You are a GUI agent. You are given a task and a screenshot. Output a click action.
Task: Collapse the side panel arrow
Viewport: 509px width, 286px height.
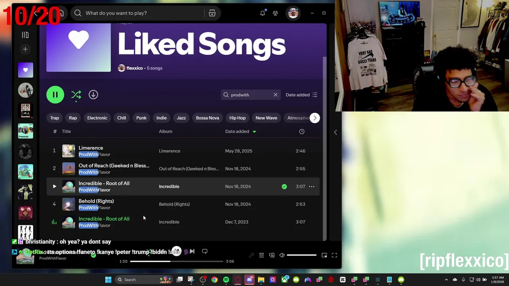coord(335,132)
